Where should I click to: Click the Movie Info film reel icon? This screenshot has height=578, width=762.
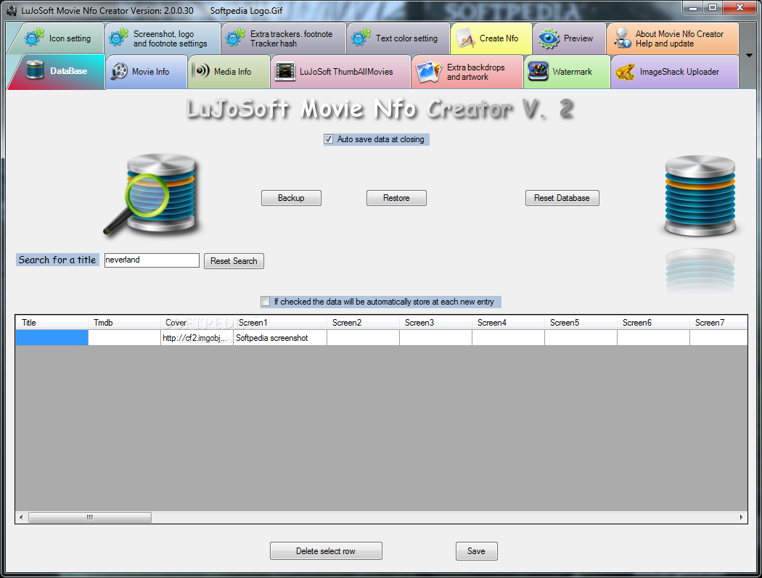119,71
